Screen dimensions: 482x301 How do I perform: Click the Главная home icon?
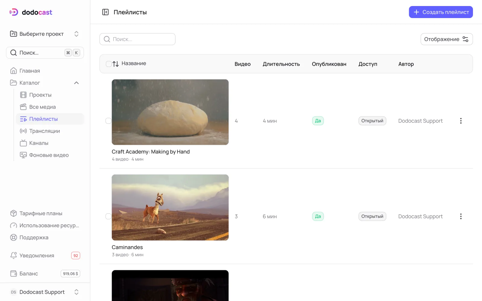coord(14,71)
